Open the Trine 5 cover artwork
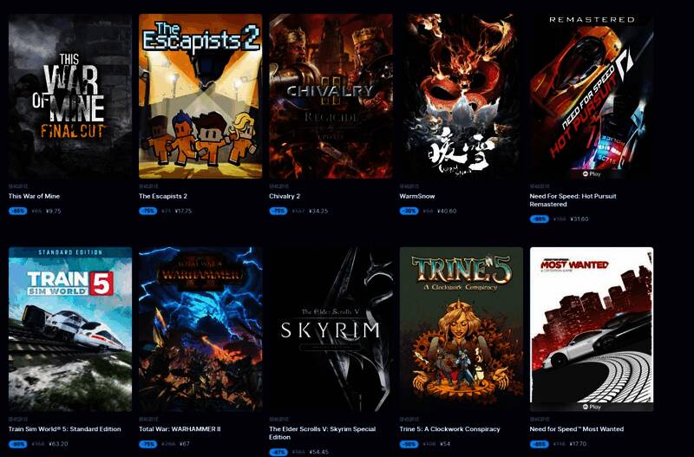Screen dimensions: 694x457 click(462, 330)
